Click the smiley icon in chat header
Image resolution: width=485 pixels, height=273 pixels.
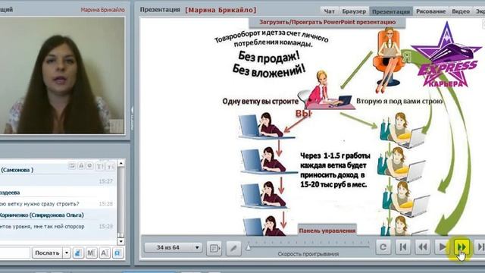[x=89, y=166]
